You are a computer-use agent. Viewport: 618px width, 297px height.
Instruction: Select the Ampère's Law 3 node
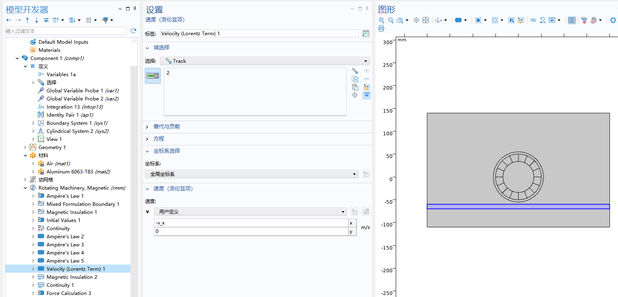tap(65, 244)
